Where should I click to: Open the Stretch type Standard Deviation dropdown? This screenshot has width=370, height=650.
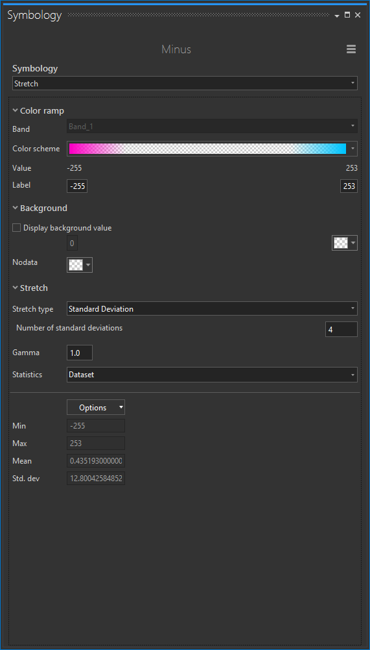[x=213, y=309]
